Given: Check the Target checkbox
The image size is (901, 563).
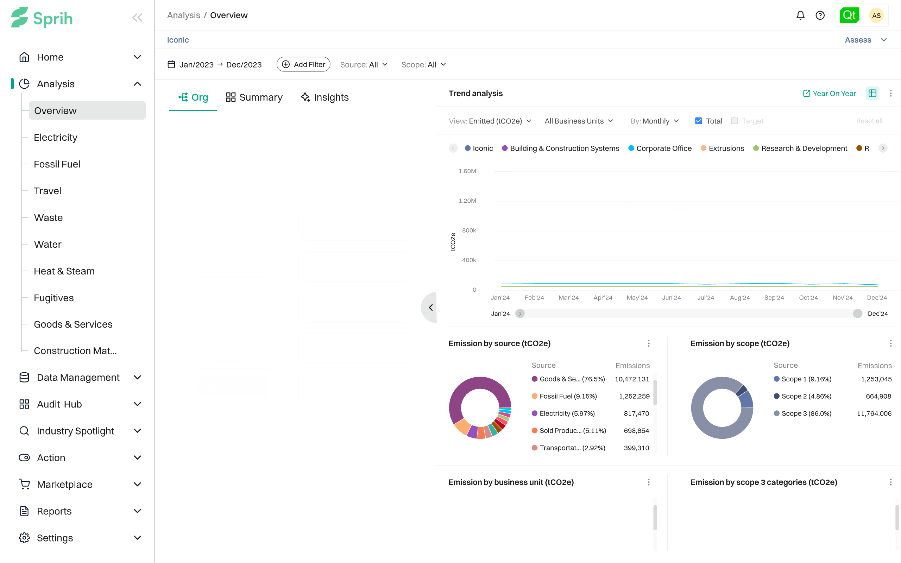Looking at the screenshot, I should coord(734,121).
